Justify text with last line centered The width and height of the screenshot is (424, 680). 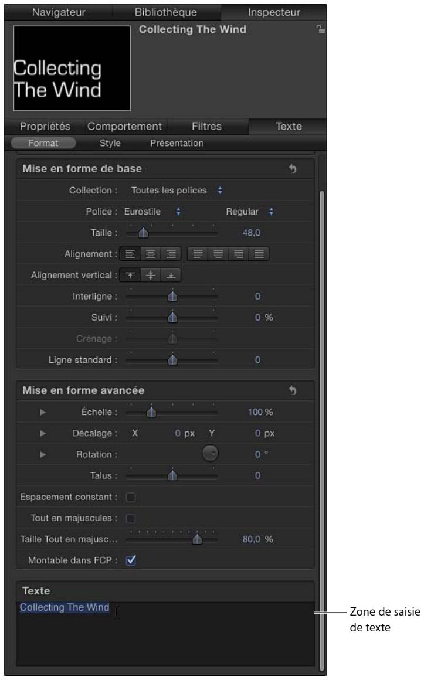click(x=218, y=254)
